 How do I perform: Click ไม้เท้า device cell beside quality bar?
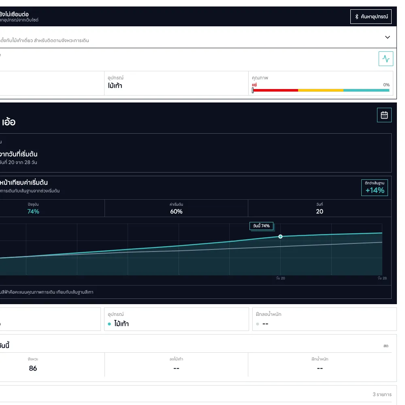coord(176,83)
